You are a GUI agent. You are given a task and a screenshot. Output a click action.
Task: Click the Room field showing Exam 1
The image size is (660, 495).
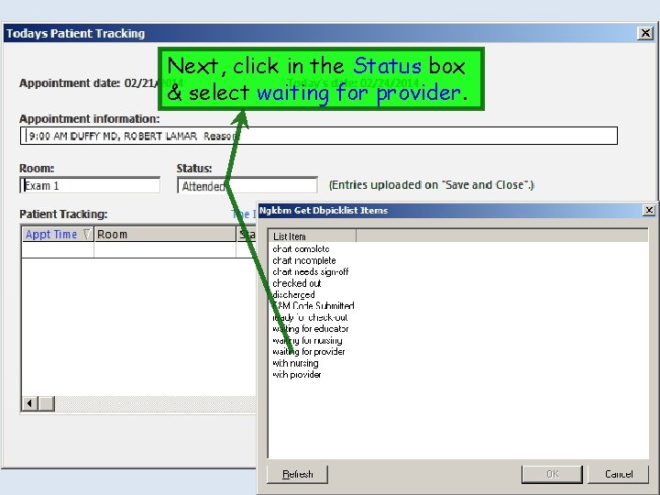(x=90, y=185)
